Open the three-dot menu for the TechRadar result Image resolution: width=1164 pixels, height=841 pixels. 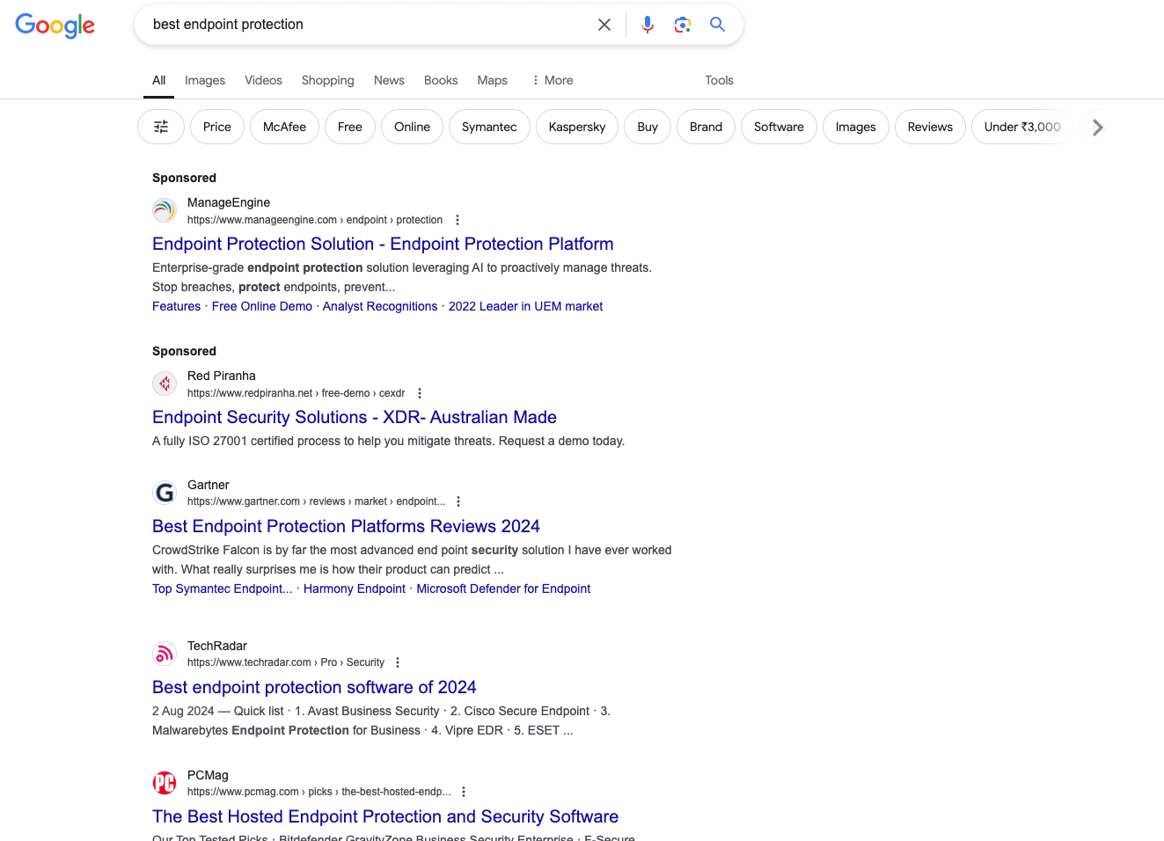tap(398, 662)
